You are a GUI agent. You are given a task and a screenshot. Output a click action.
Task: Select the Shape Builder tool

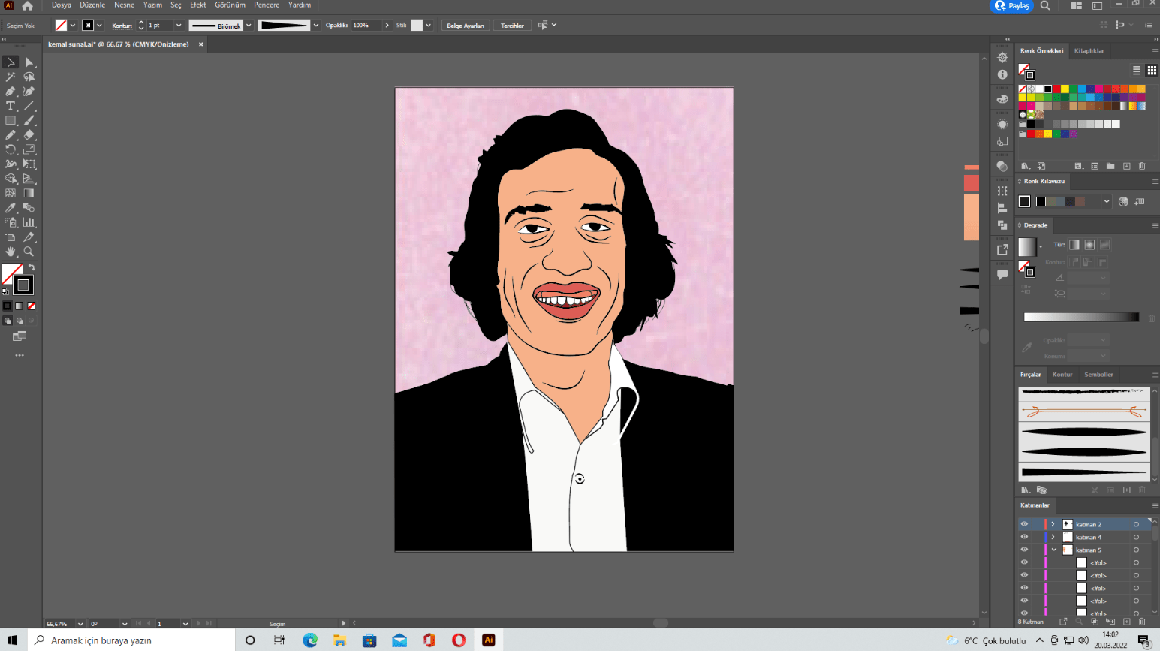[11, 179]
